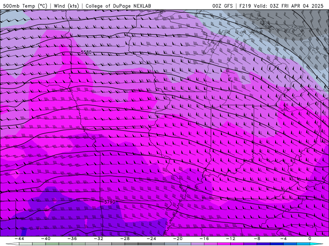Click the -32 legend value
This screenshot has height=246, width=329.
point(99,239)
